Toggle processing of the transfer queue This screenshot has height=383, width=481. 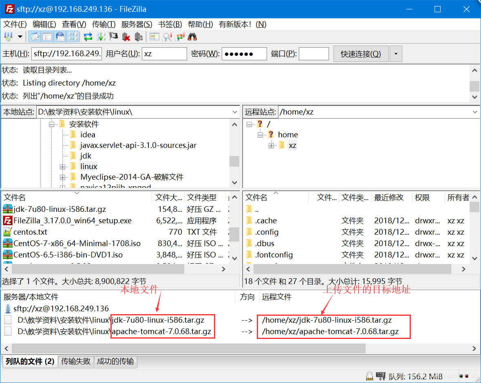tap(101, 37)
